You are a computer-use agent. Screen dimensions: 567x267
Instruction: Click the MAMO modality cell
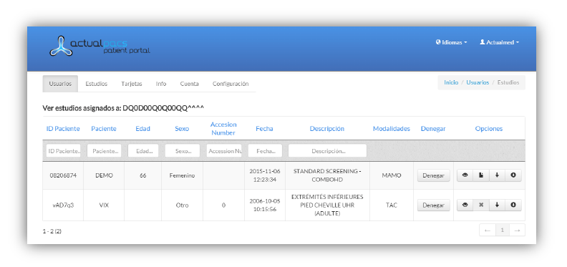coord(392,175)
